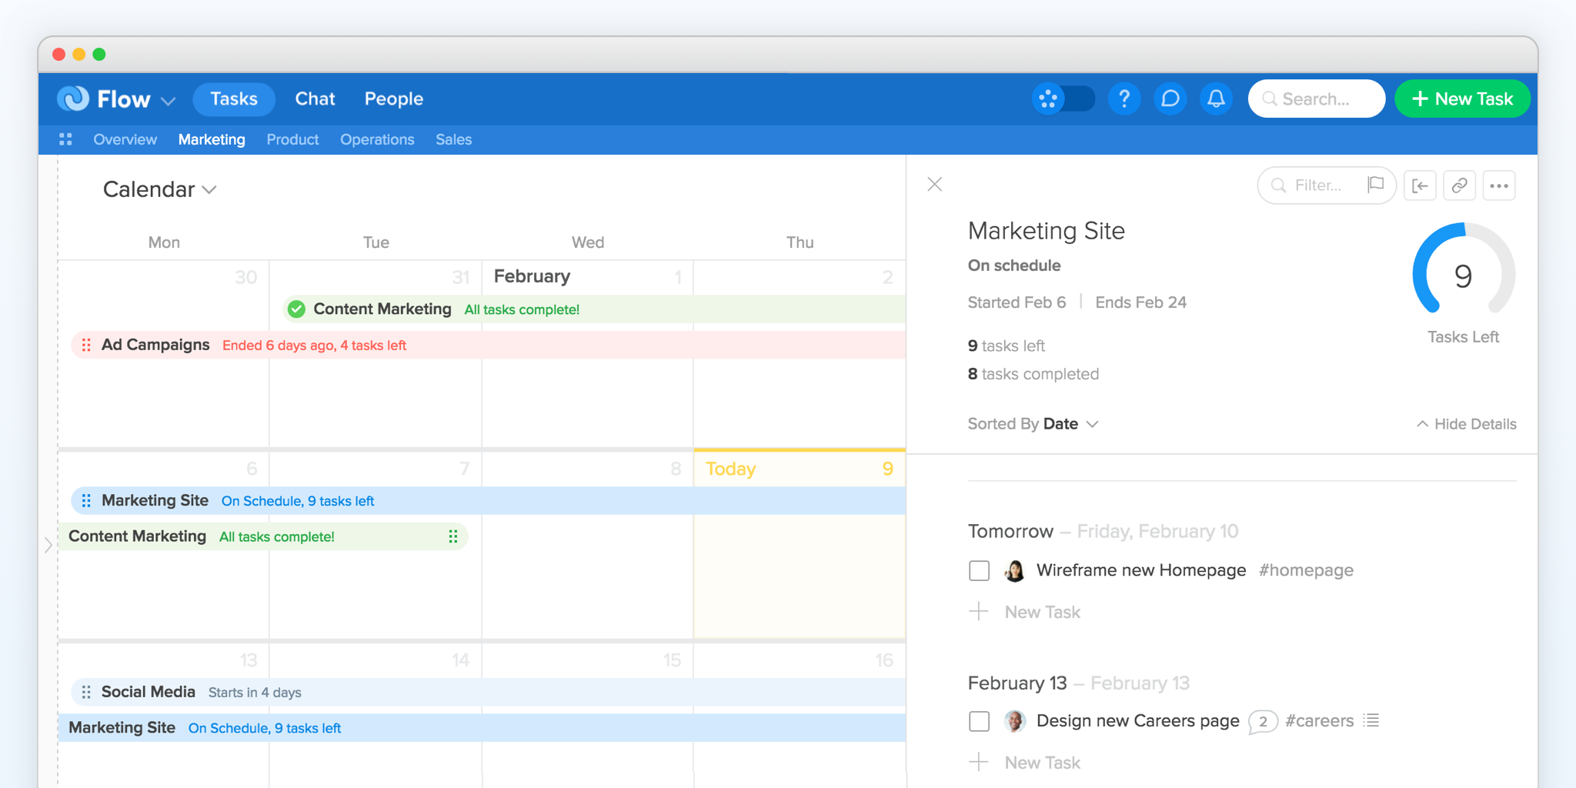This screenshot has height=788, width=1576.
Task: Click the Flow logo icon
Action: [73, 98]
